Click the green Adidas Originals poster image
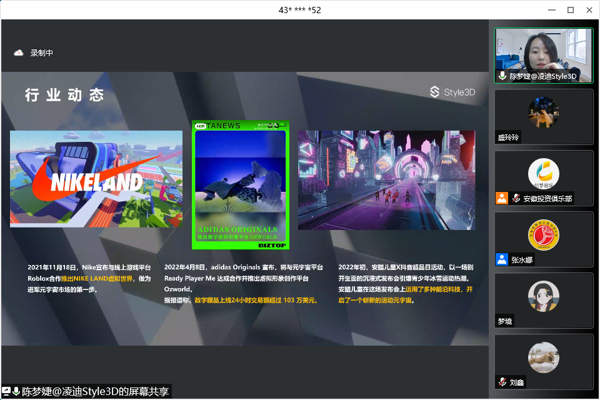600x400 pixels. pyautogui.click(x=240, y=185)
